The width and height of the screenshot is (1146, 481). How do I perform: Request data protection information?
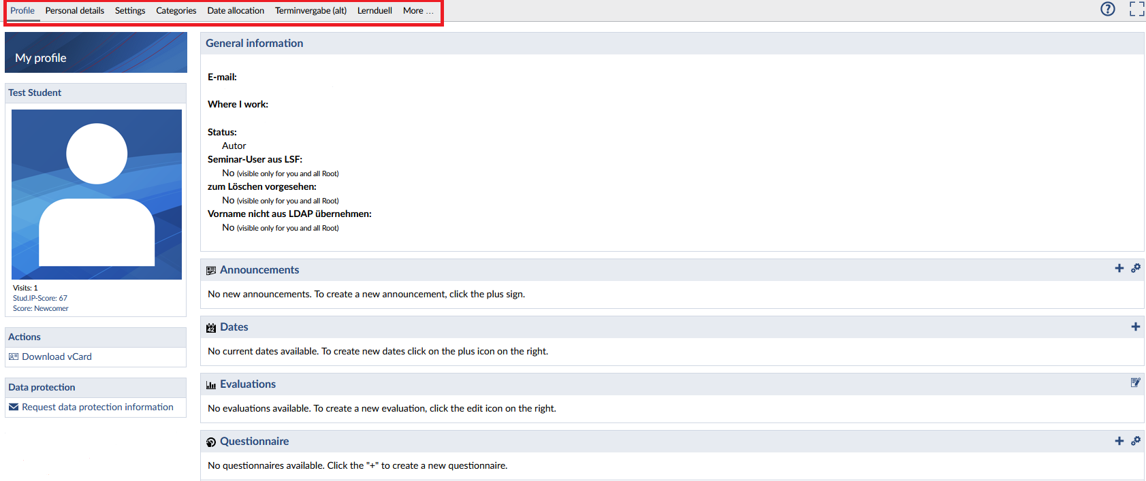[x=97, y=407]
